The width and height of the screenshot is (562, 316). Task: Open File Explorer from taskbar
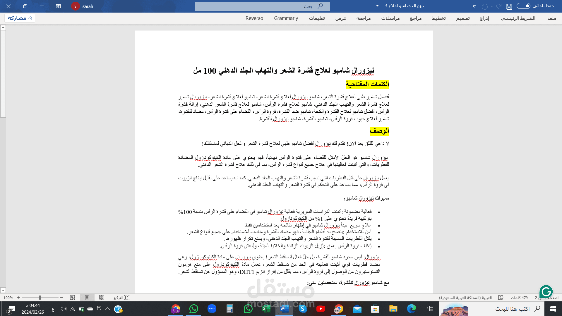click(393, 309)
